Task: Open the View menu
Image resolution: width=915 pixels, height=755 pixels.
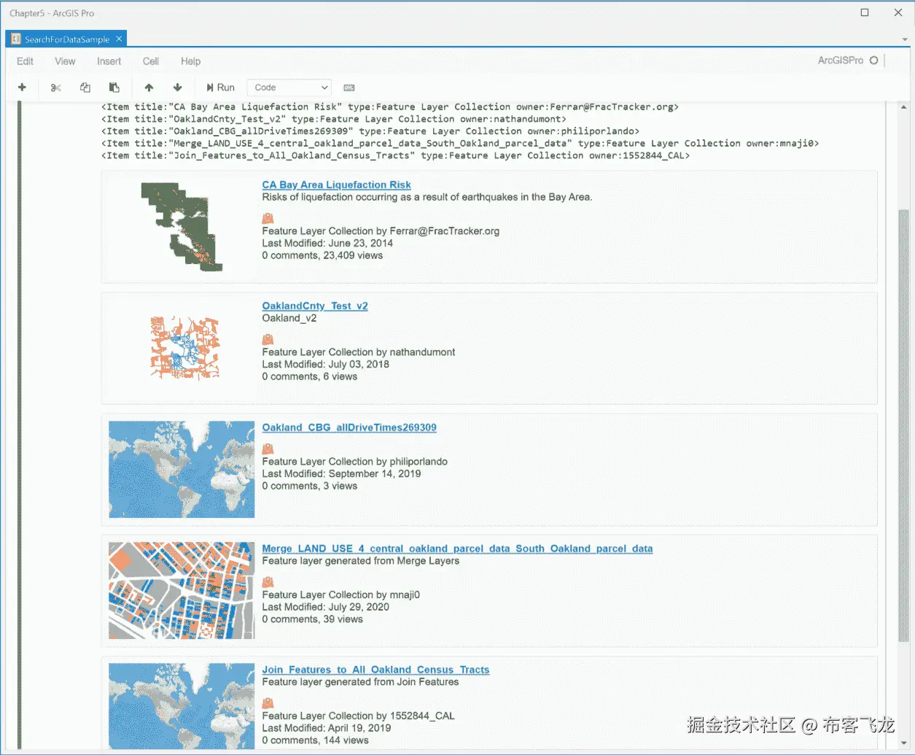Action: (x=65, y=61)
